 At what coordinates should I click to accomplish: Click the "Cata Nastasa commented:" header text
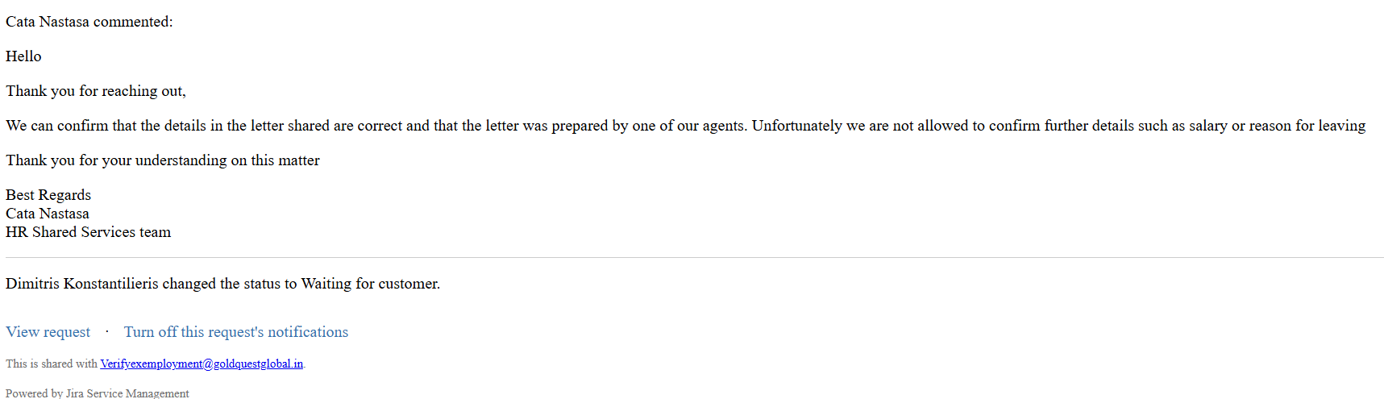tap(89, 22)
